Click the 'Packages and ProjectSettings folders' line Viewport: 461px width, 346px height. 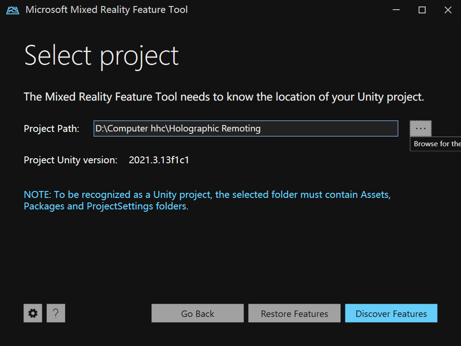click(x=106, y=206)
